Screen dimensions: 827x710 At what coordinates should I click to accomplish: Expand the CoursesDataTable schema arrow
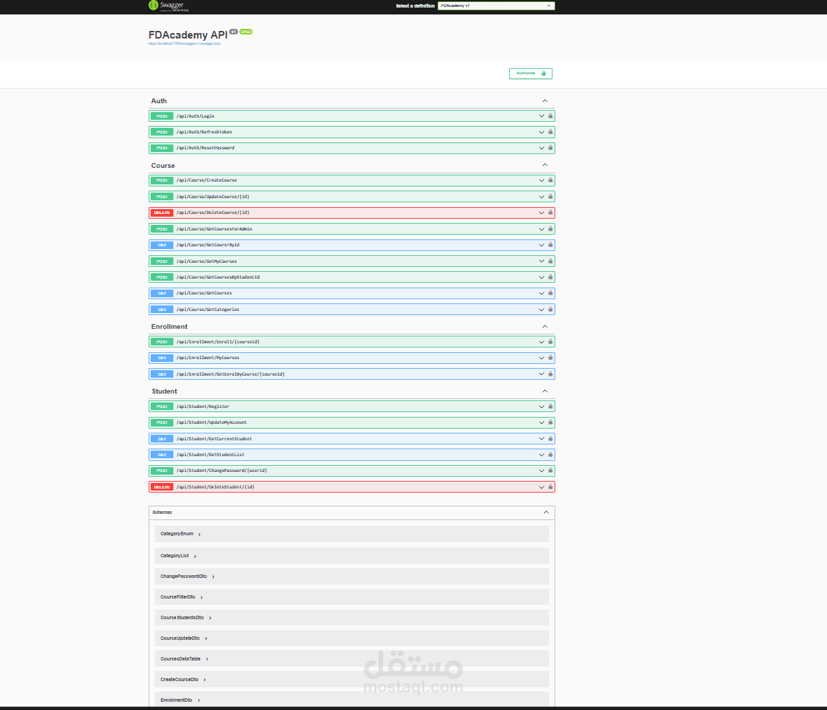207,659
